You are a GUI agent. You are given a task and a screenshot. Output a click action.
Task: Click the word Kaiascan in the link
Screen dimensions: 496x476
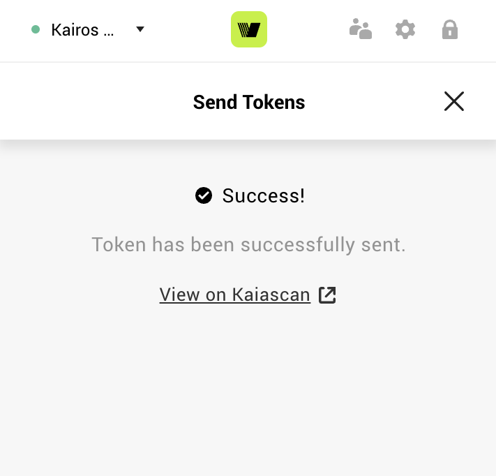pyautogui.click(x=271, y=295)
